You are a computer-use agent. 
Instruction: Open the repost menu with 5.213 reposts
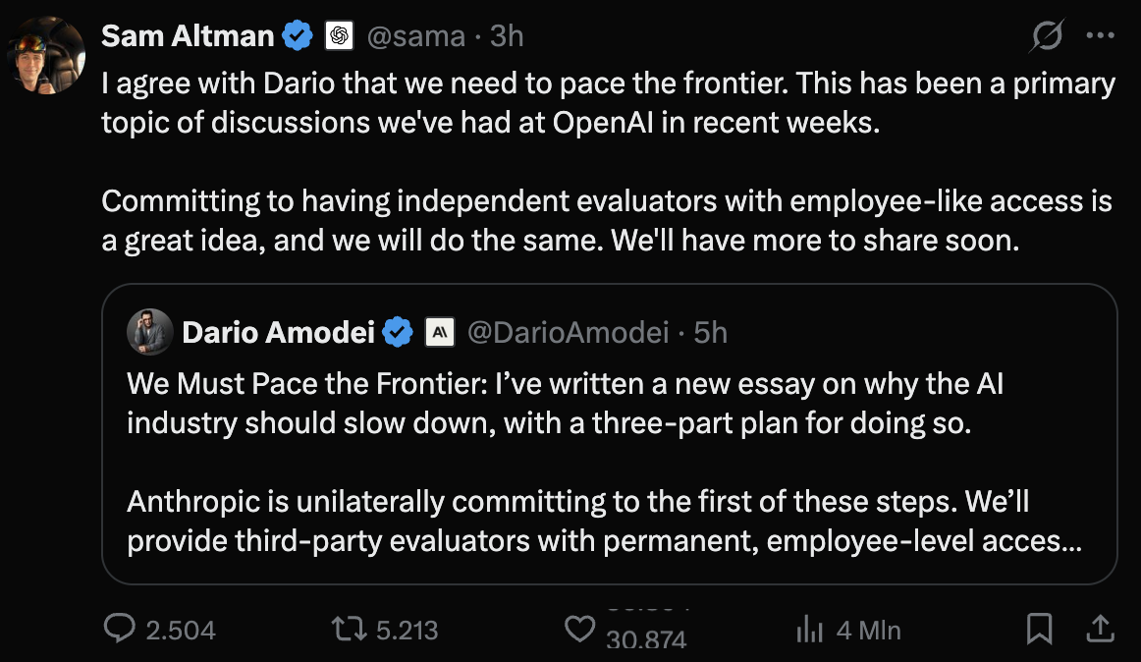[350, 629]
